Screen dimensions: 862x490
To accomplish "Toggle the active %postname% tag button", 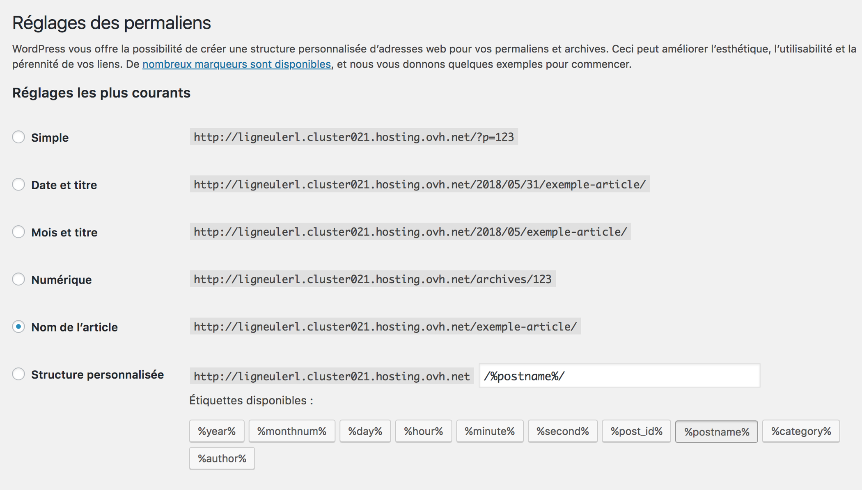I will coord(716,432).
